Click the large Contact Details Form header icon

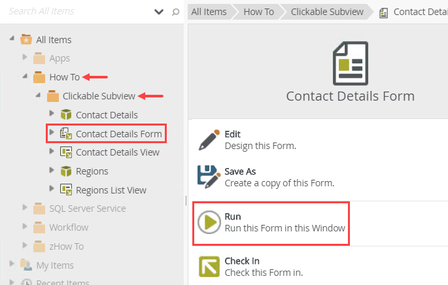[350, 64]
